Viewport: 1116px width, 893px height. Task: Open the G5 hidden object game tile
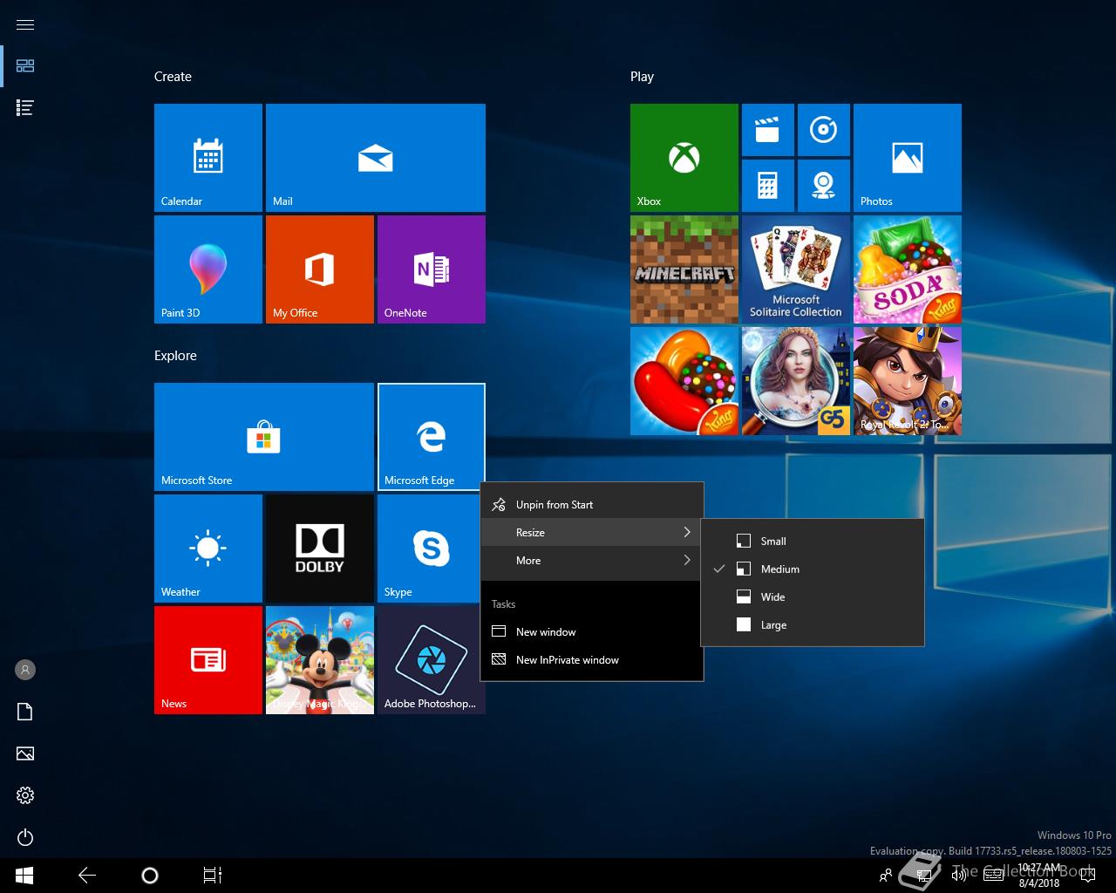(x=796, y=381)
